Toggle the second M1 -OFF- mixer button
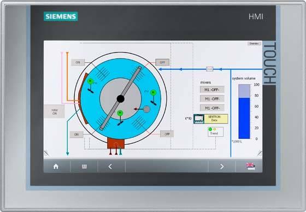Viewport: 306px width, 212px height. [212, 99]
